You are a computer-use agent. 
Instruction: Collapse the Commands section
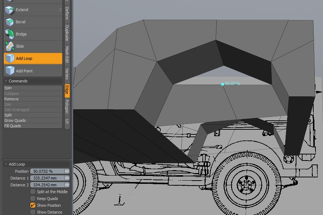pyautogui.click(x=6, y=81)
